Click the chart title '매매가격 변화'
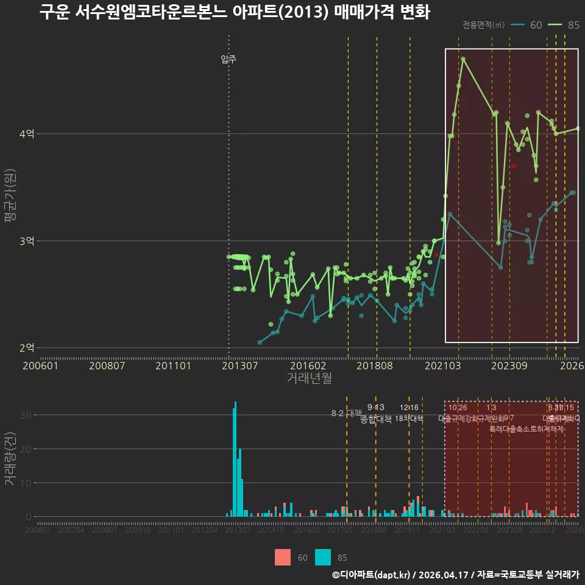The height and width of the screenshot is (585, 585). [382, 12]
